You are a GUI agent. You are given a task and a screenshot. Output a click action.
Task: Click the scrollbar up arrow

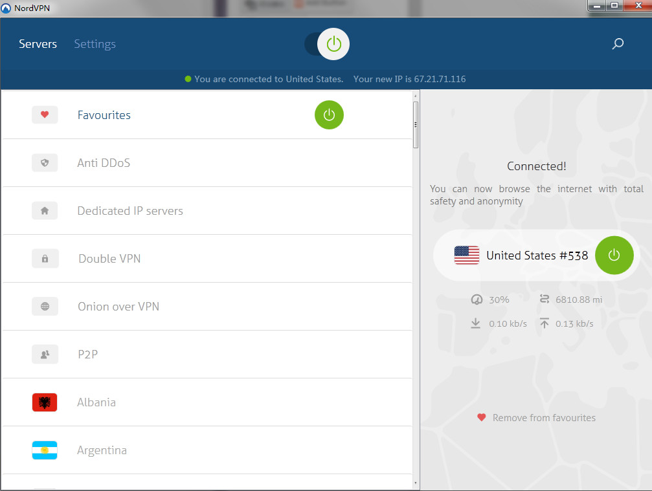click(416, 96)
